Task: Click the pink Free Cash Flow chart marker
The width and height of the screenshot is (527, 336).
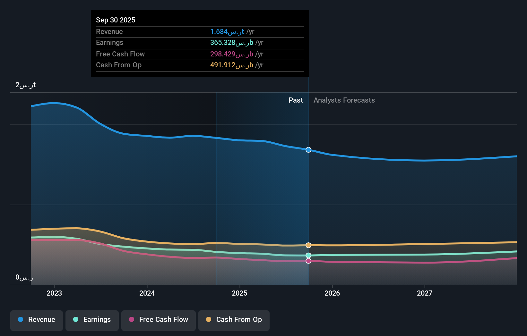Action: click(308, 261)
